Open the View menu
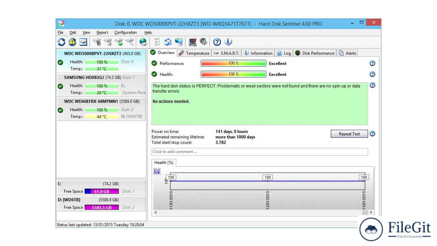 pyautogui.click(x=86, y=32)
